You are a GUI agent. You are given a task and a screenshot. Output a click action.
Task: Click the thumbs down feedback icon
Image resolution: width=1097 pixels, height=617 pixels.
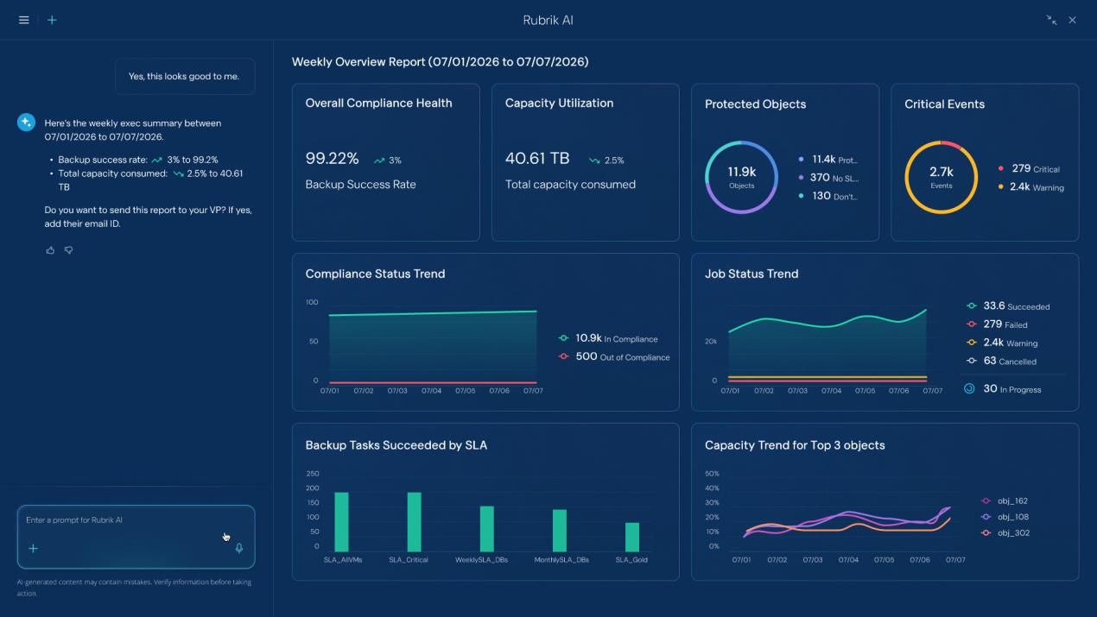coord(69,250)
